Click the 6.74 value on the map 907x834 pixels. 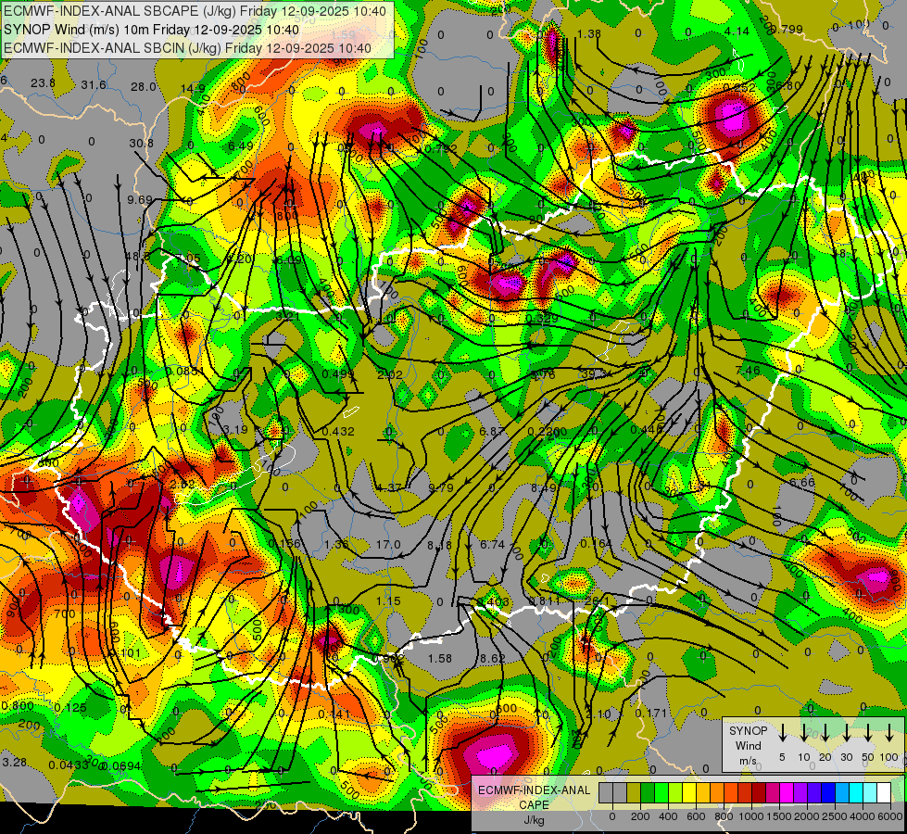(x=493, y=545)
